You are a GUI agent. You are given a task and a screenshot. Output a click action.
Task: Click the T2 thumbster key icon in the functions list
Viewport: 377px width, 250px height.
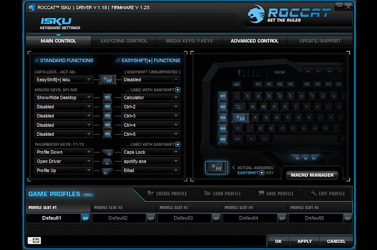(x=107, y=161)
